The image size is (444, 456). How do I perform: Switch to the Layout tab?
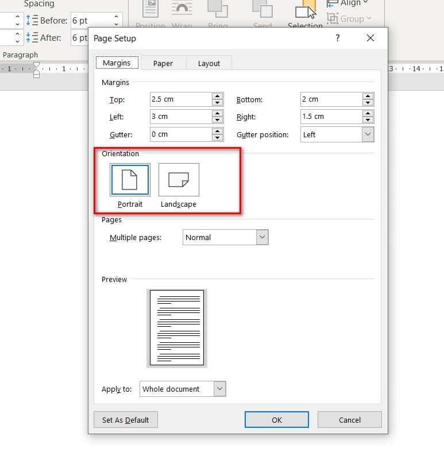tap(209, 63)
